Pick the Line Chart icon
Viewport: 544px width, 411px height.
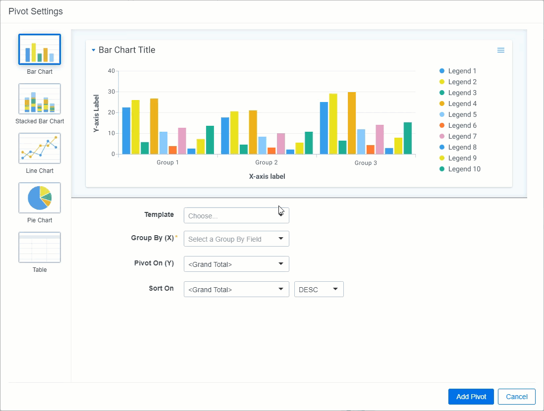(x=40, y=149)
